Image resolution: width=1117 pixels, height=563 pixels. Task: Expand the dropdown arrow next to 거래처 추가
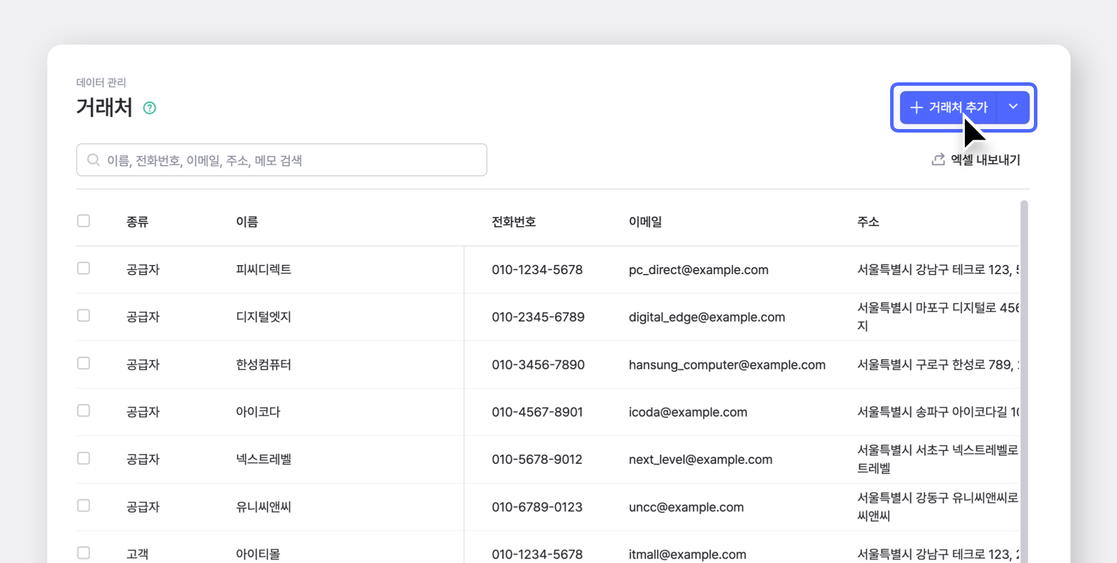1013,107
